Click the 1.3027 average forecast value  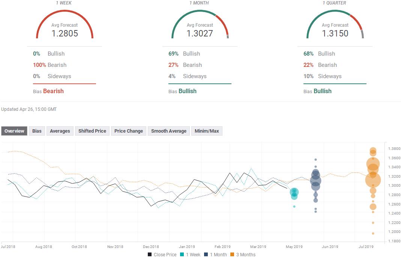(200, 33)
